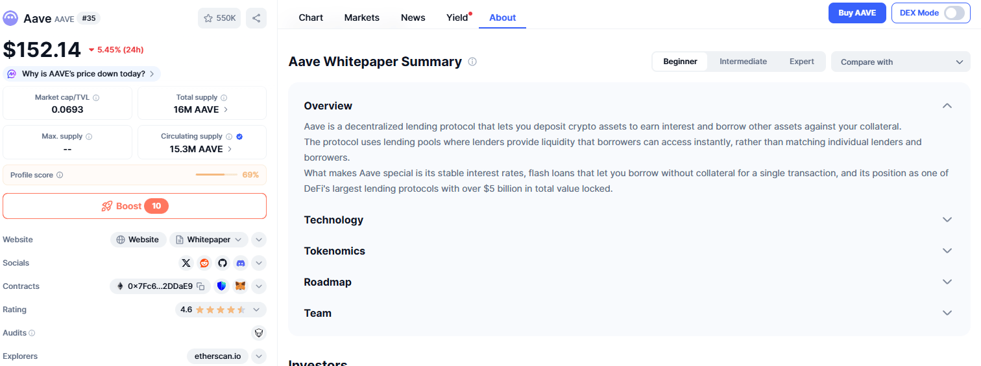Expand more Explorers chevron
Image resolution: width=981 pixels, height=366 pixels.
click(x=259, y=356)
